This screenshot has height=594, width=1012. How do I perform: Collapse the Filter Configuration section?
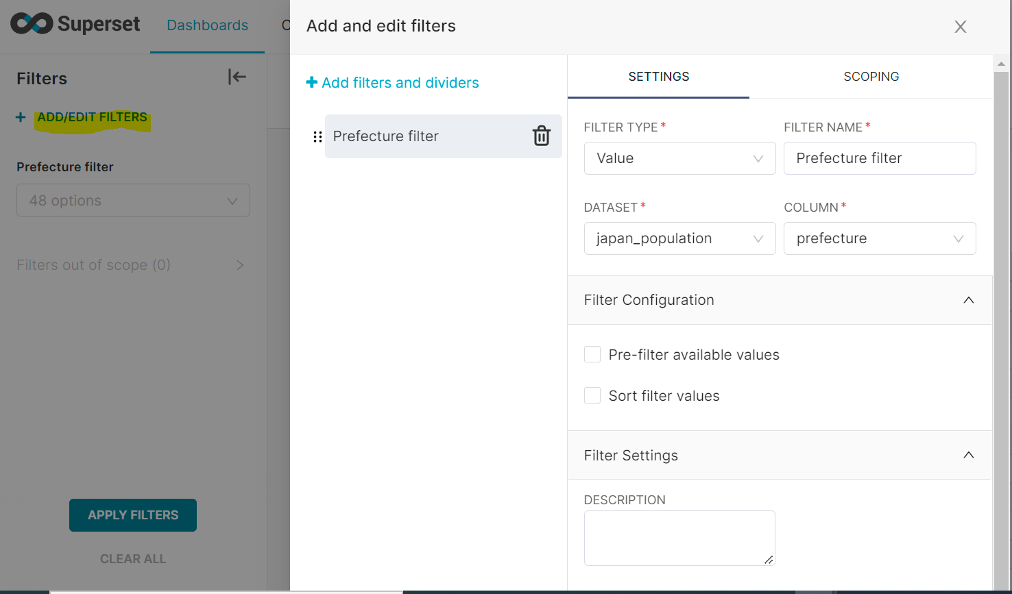pyautogui.click(x=968, y=300)
